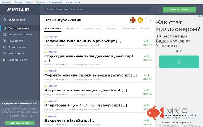This screenshot has width=203, height=127.
Task: Open the Содержание top menu item
Action: [56, 2]
